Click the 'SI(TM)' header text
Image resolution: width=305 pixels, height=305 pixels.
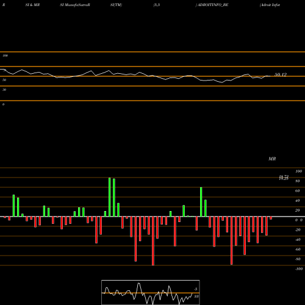[116, 5]
